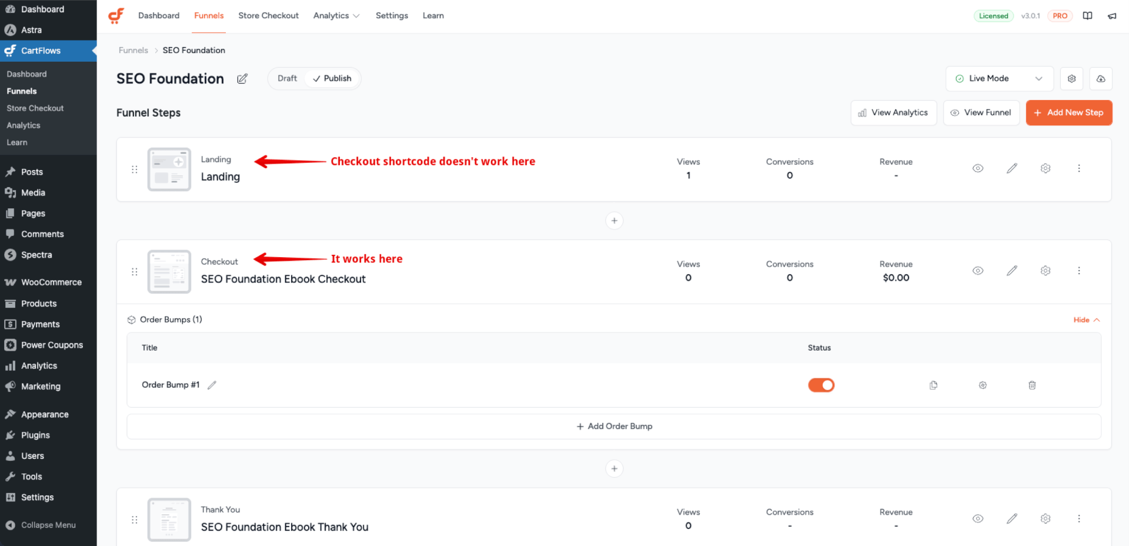This screenshot has height=546, width=1129.
Task: Open the Dashboard tab in CartFlows header
Action: 159,16
